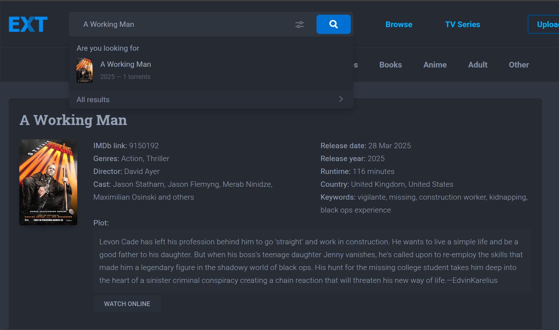
Task: Select the Books category tab
Action: pos(391,65)
